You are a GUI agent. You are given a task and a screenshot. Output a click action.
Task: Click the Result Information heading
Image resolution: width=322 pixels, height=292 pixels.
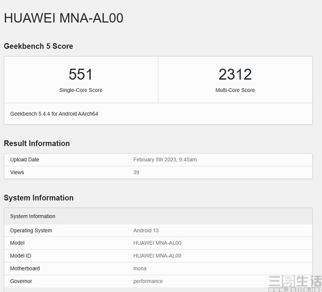click(36, 144)
